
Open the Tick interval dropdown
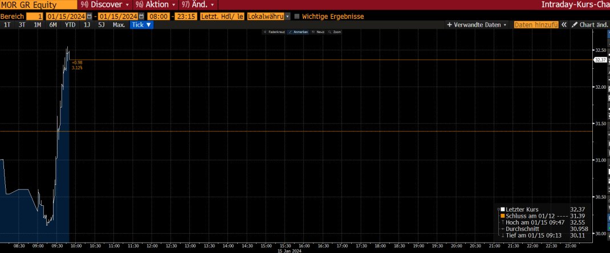141,25
